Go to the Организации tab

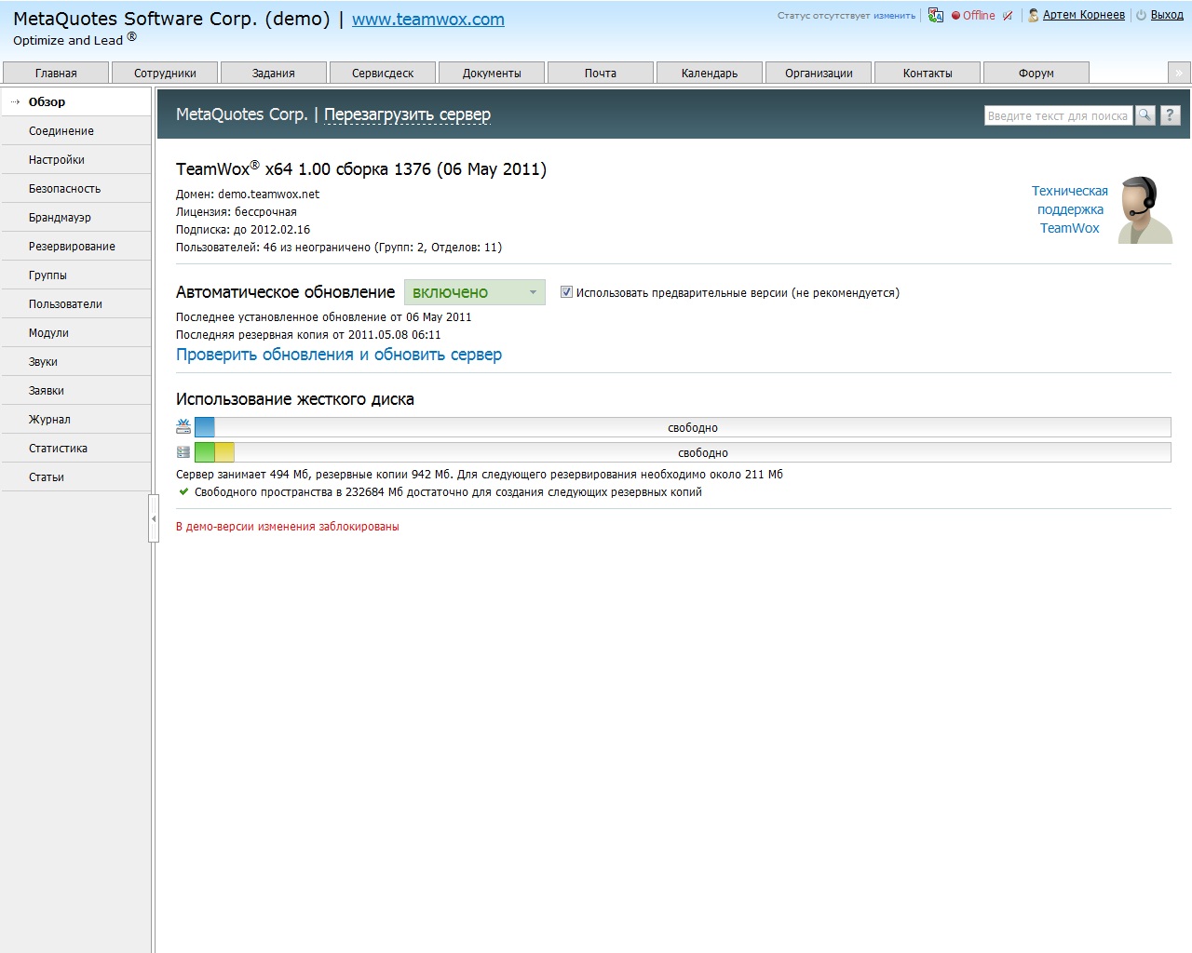(x=819, y=73)
